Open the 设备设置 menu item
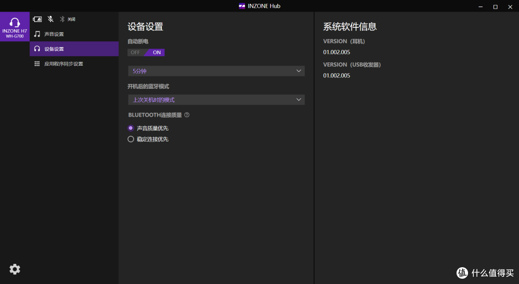This screenshot has width=519, height=284. [74, 49]
